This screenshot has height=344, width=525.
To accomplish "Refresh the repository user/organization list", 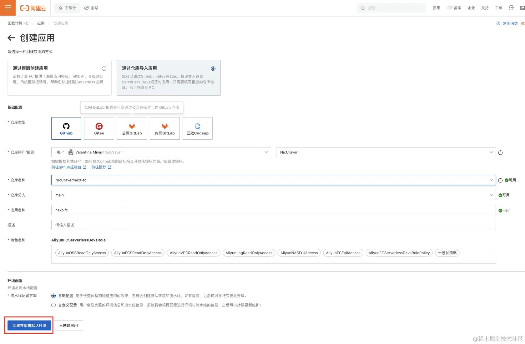I will 500,152.
